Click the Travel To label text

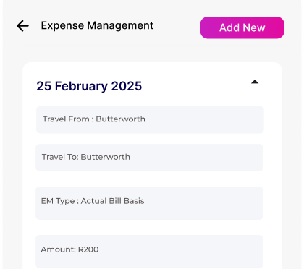[x=60, y=157]
